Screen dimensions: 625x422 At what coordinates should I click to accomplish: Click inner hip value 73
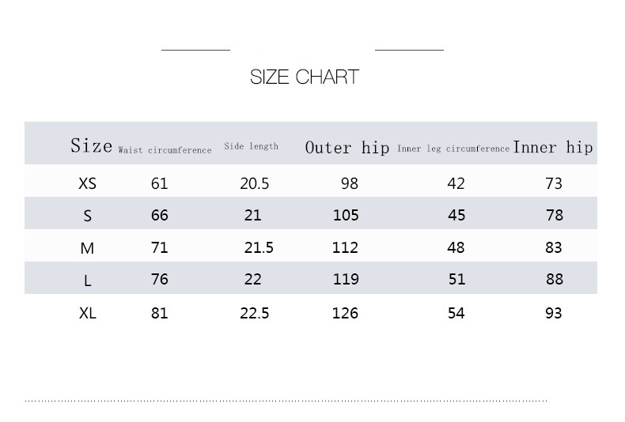[554, 183]
